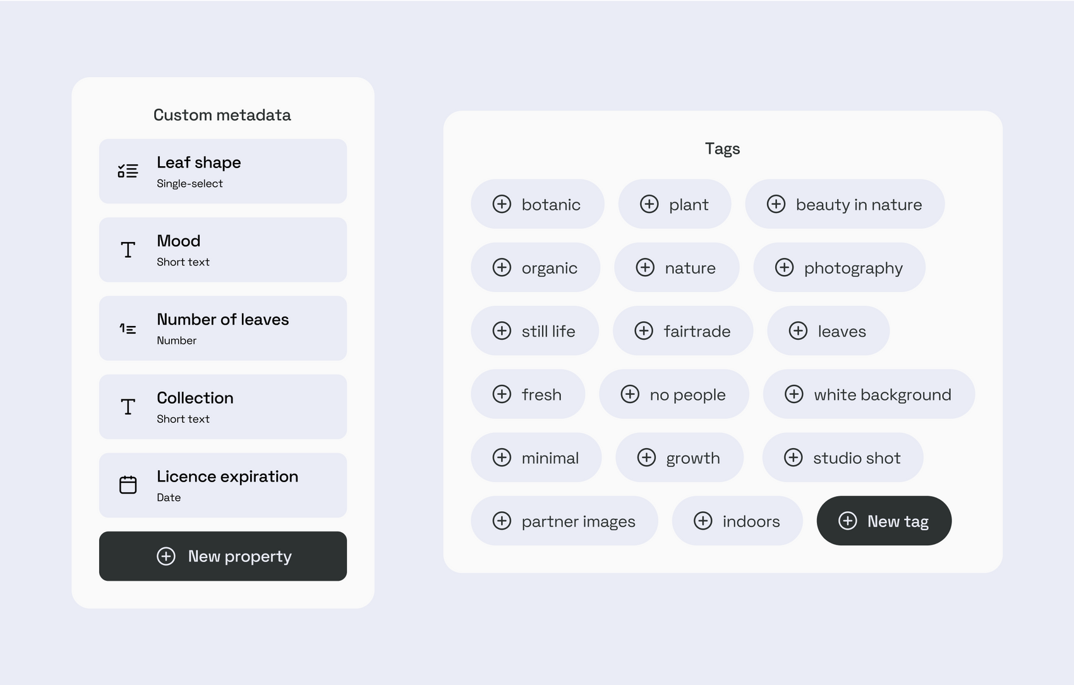Click the plus icon on partner images tag
The height and width of the screenshot is (685, 1074).
[502, 521]
